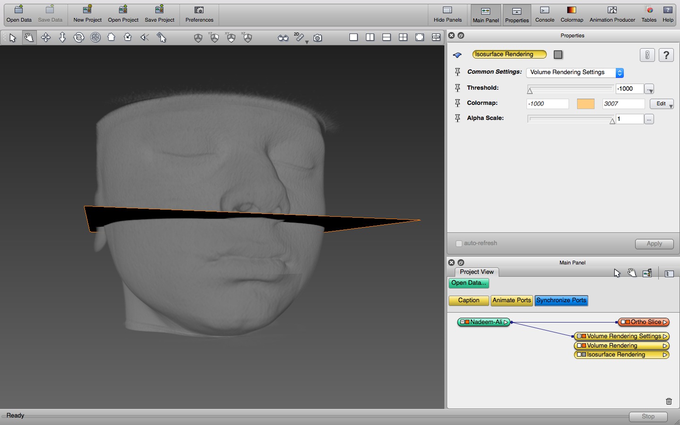
Task: Open the Console panel
Action: (544, 14)
